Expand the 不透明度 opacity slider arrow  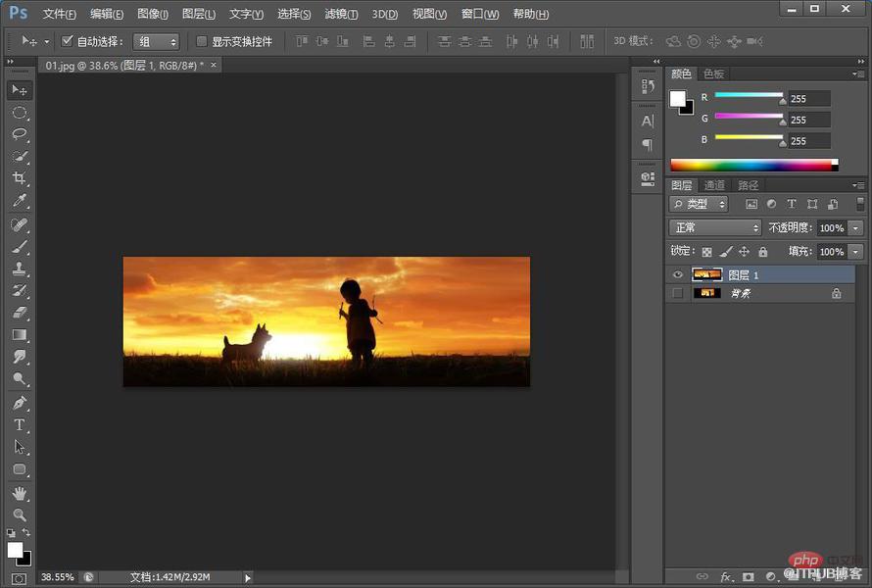pyautogui.click(x=856, y=227)
